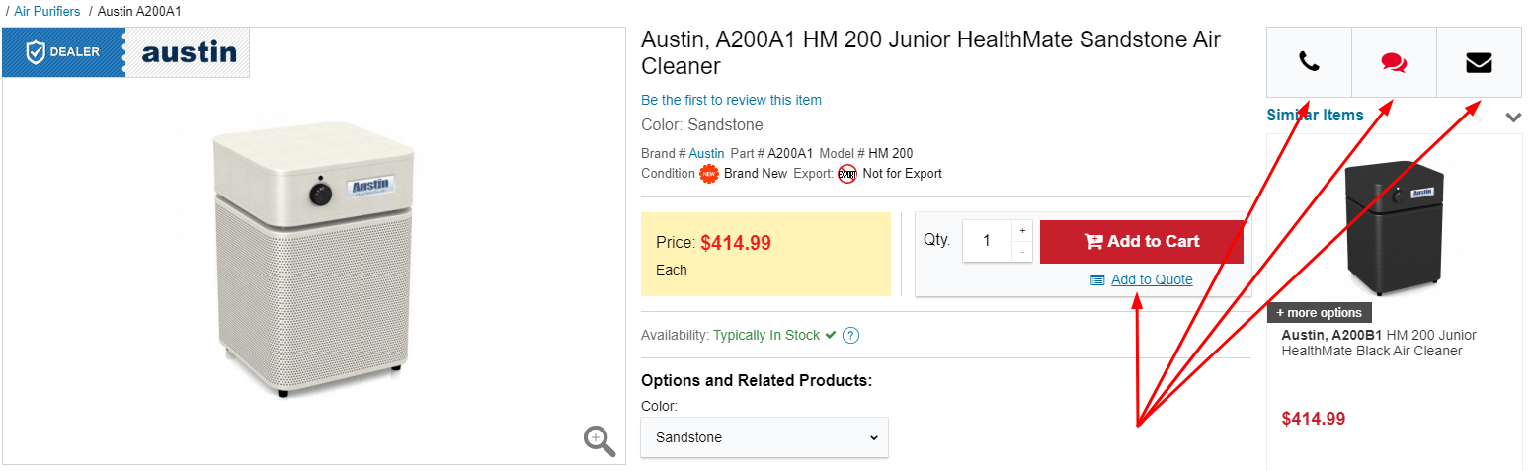1529x471 pixels.
Task: Click the magnifier zoom icon on image
Action: click(x=600, y=440)
